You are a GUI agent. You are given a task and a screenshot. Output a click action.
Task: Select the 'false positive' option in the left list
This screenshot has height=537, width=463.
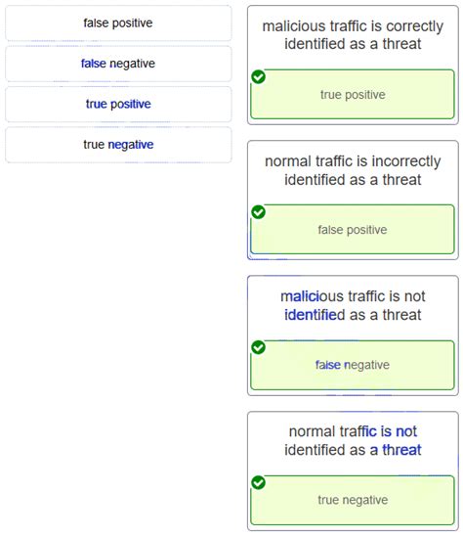pos(118,22)
